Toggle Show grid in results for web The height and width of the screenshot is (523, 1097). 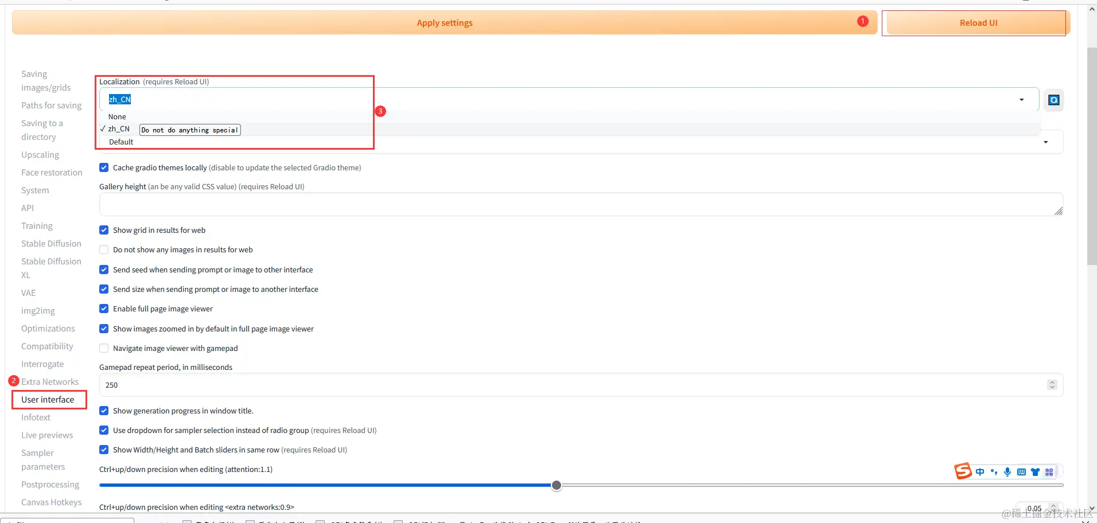point(104,230)
